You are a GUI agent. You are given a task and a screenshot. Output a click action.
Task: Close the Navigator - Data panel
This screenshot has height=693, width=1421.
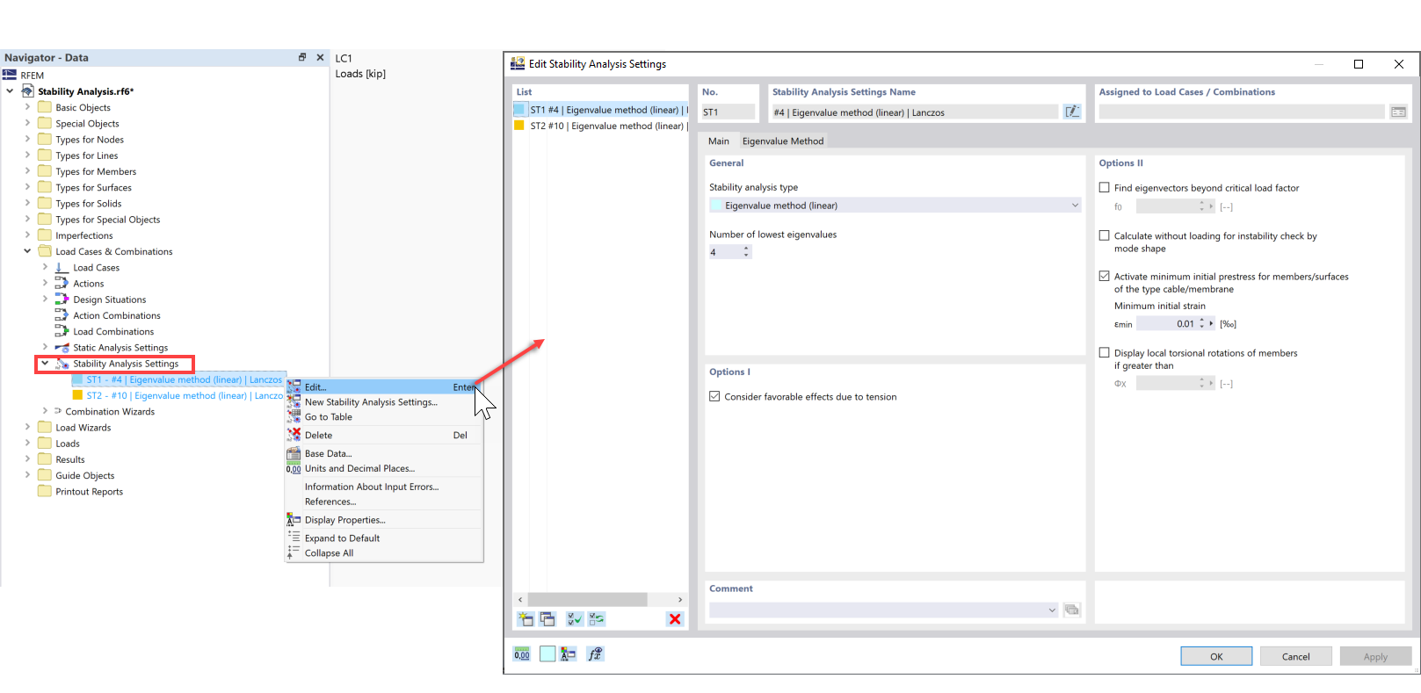pyautogui.click(x=320, y=57)
